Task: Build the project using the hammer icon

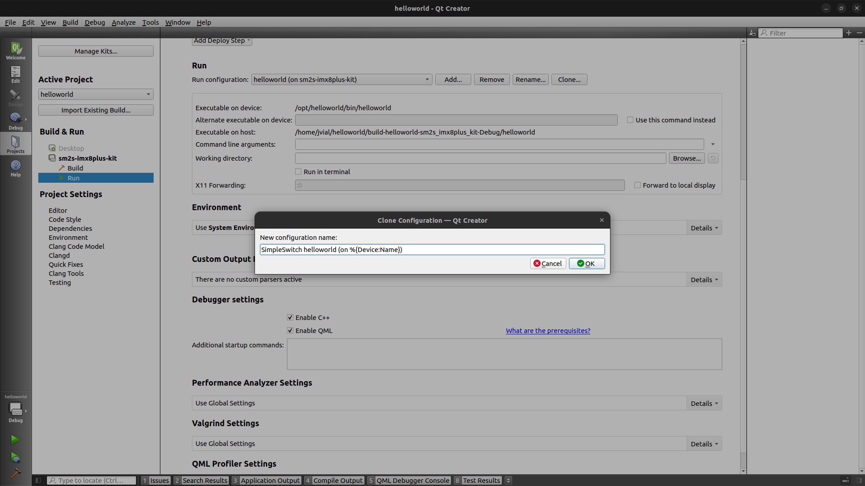Action: 15,474
